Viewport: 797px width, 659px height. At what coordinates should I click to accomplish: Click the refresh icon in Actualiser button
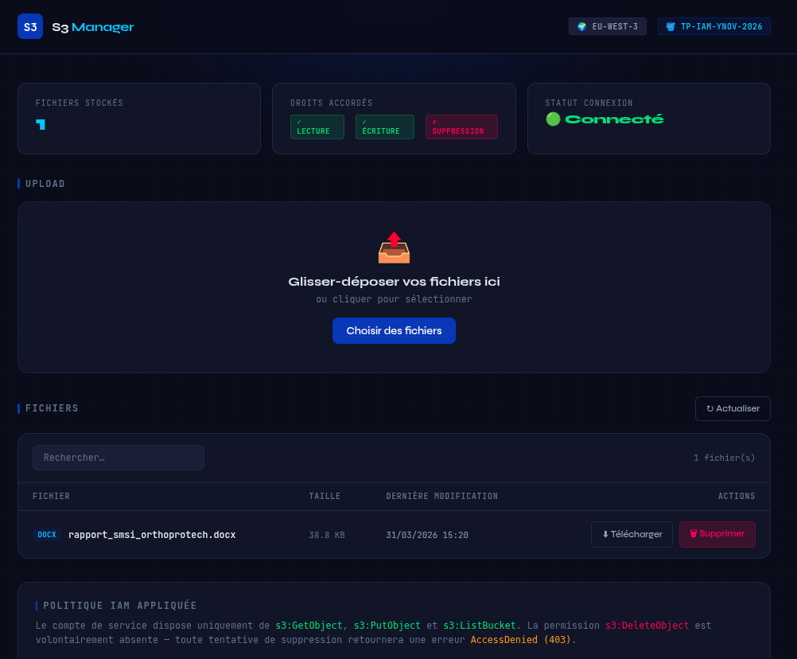pos(709,408)
